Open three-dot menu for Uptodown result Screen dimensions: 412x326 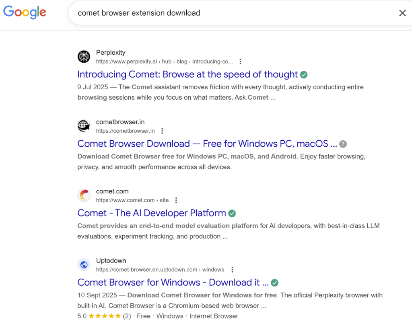coord(232,270)
